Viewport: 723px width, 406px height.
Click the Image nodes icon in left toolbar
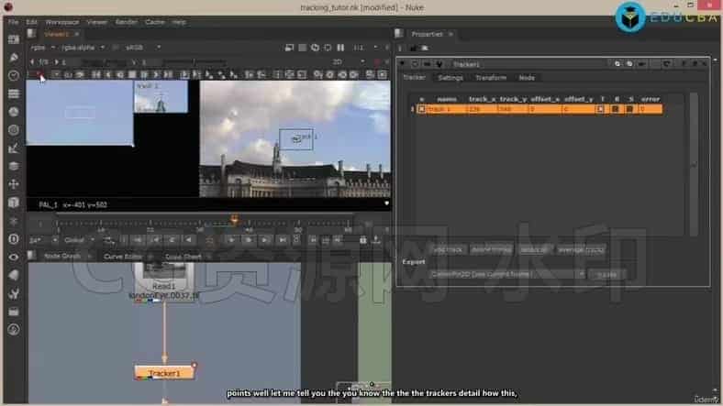click(x=14, y=39)
